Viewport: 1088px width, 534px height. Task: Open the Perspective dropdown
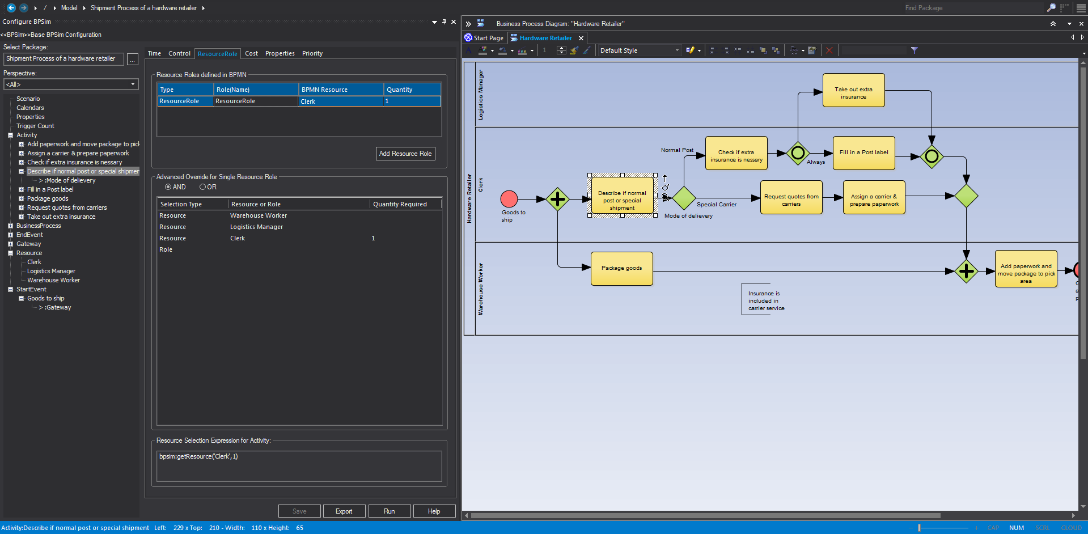pos(133,84)
